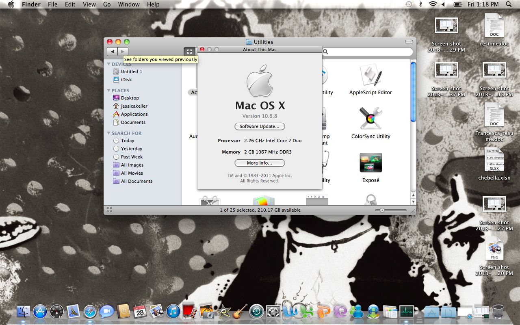
Task: Open GarageBand from the Dock
Action: coord(240,312)
